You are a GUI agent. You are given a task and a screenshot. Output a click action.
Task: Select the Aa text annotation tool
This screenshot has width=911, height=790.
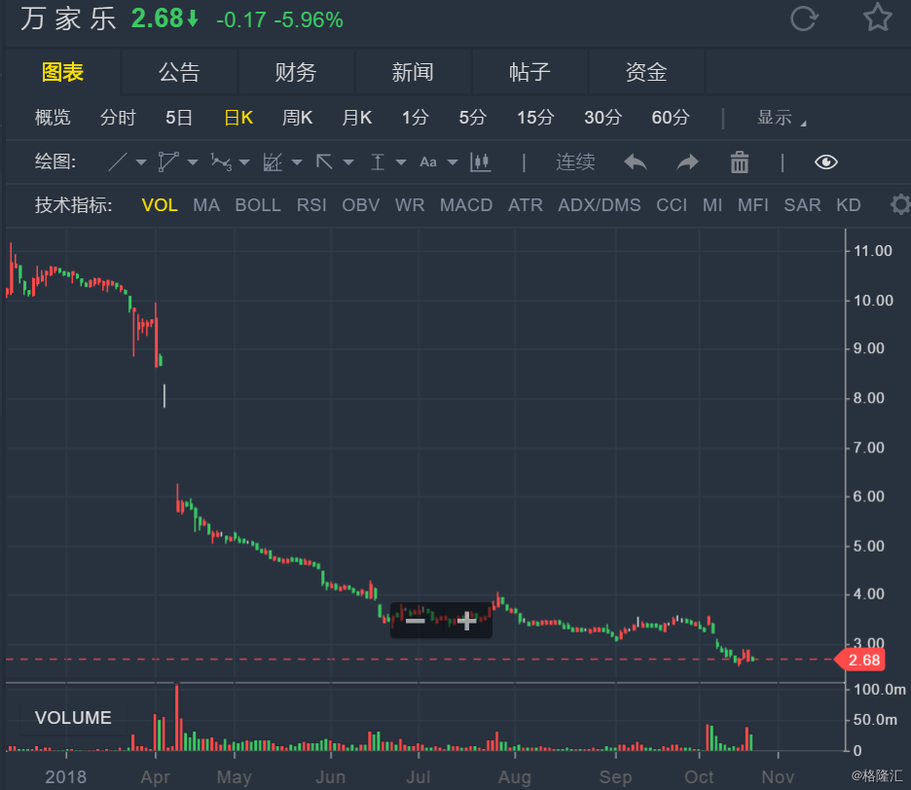point(428,162)
